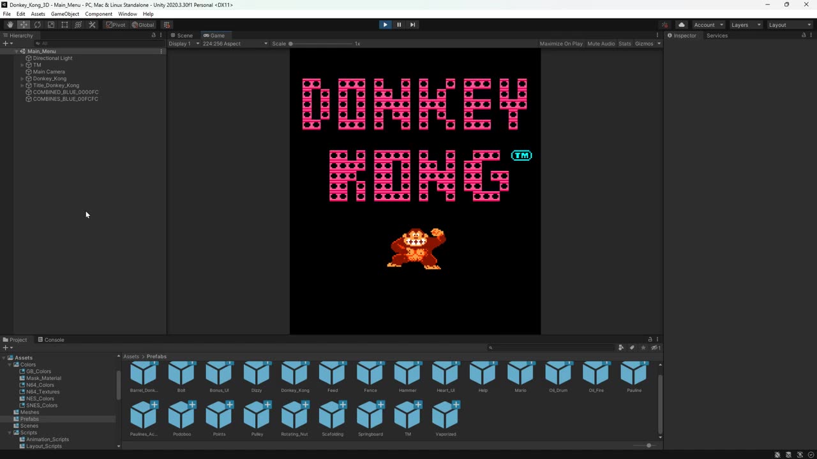The width and height of the screenshot is (817, 459).
Task: Toggle Pivot handle position
Action: (x=116, y=25)
